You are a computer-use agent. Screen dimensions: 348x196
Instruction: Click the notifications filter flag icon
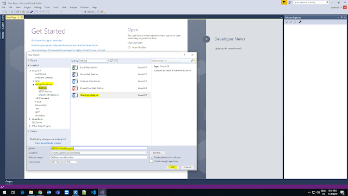coord(284,2)
